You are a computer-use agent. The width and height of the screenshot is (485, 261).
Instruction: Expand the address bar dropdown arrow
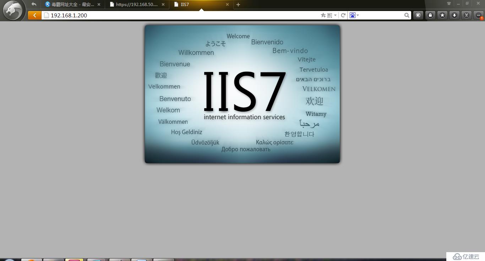click(335, 15)
